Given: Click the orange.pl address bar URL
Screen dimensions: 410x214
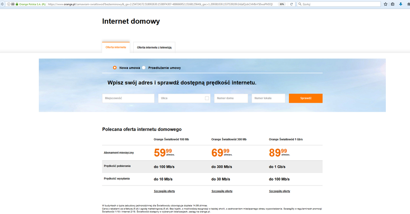Looking at the screenshot, I should (x=160, y=4).
